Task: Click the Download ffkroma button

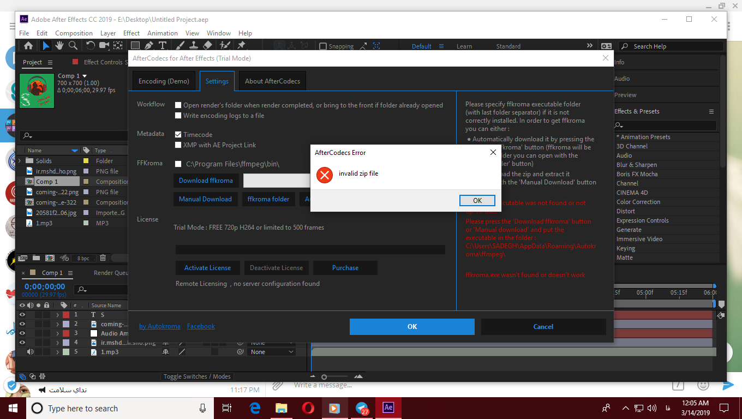Action: point(206,181)
